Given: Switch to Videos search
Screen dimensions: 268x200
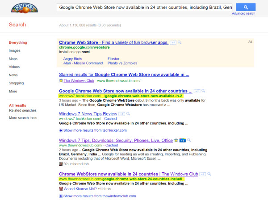Looking at the screenshot, I should pos(14,67).
